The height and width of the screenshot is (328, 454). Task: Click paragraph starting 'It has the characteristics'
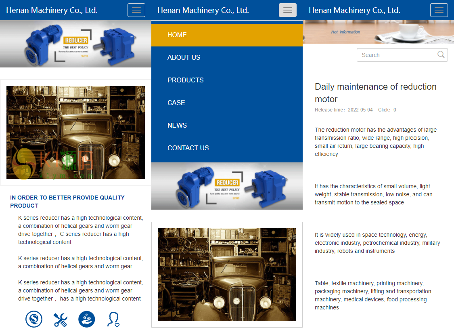pos(374,194)
